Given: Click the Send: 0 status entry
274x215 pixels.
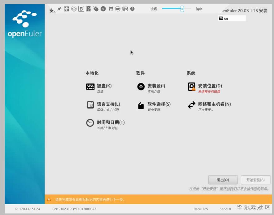Looking at the screenshot, I should (225, 209).
